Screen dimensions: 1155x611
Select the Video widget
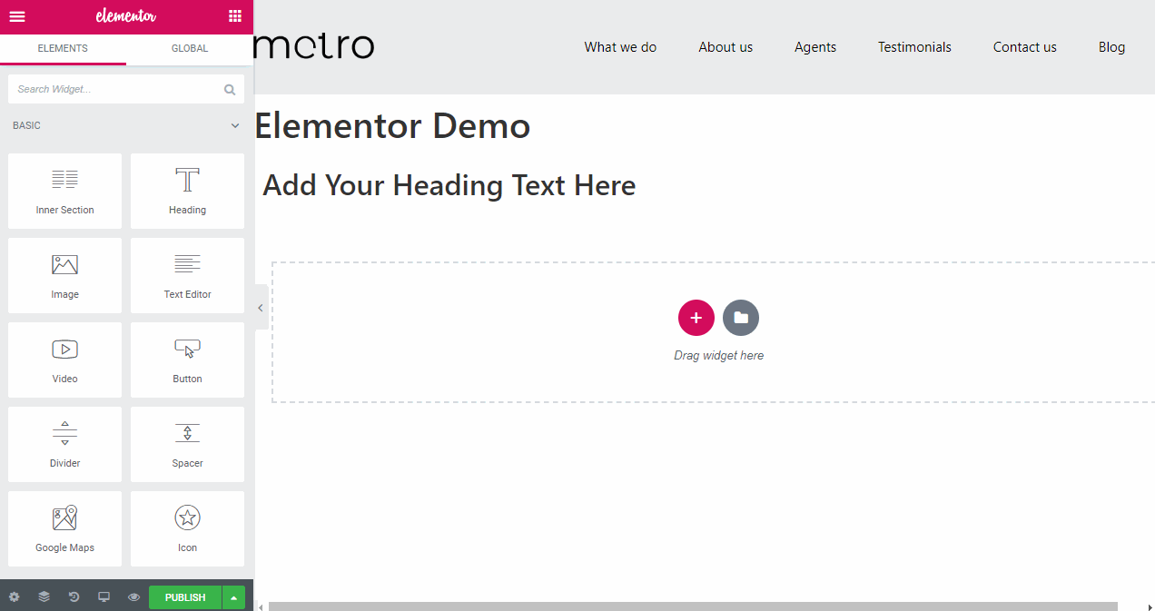point(64,360)
